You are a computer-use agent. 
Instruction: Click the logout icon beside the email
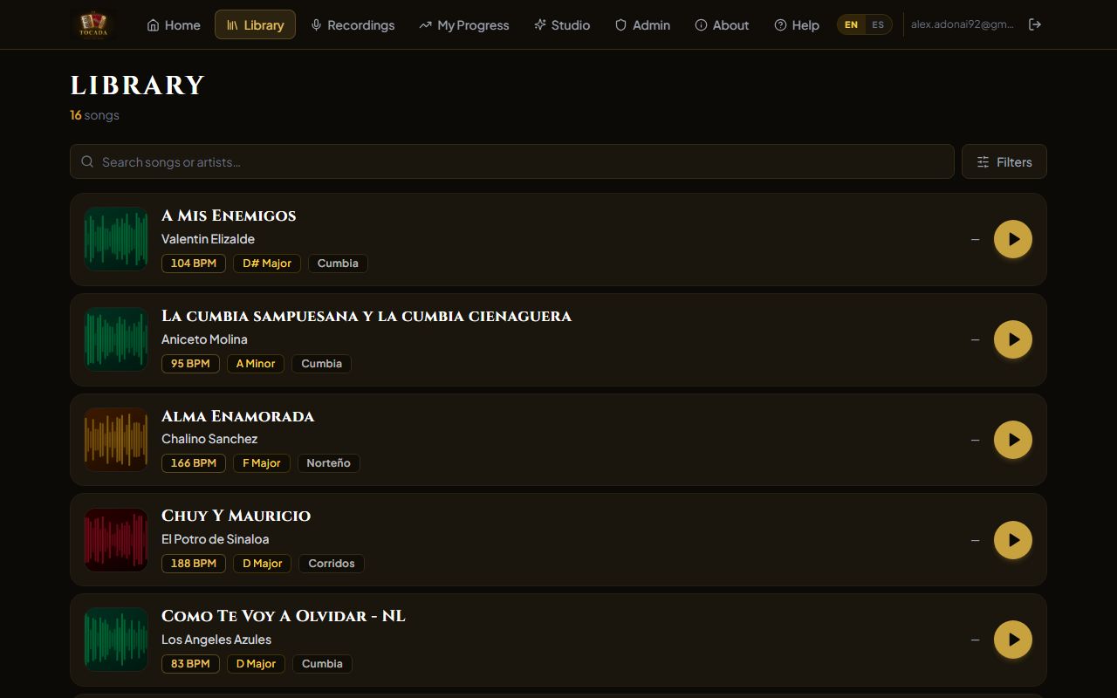pyautogui.click(x=1035, y=24)
